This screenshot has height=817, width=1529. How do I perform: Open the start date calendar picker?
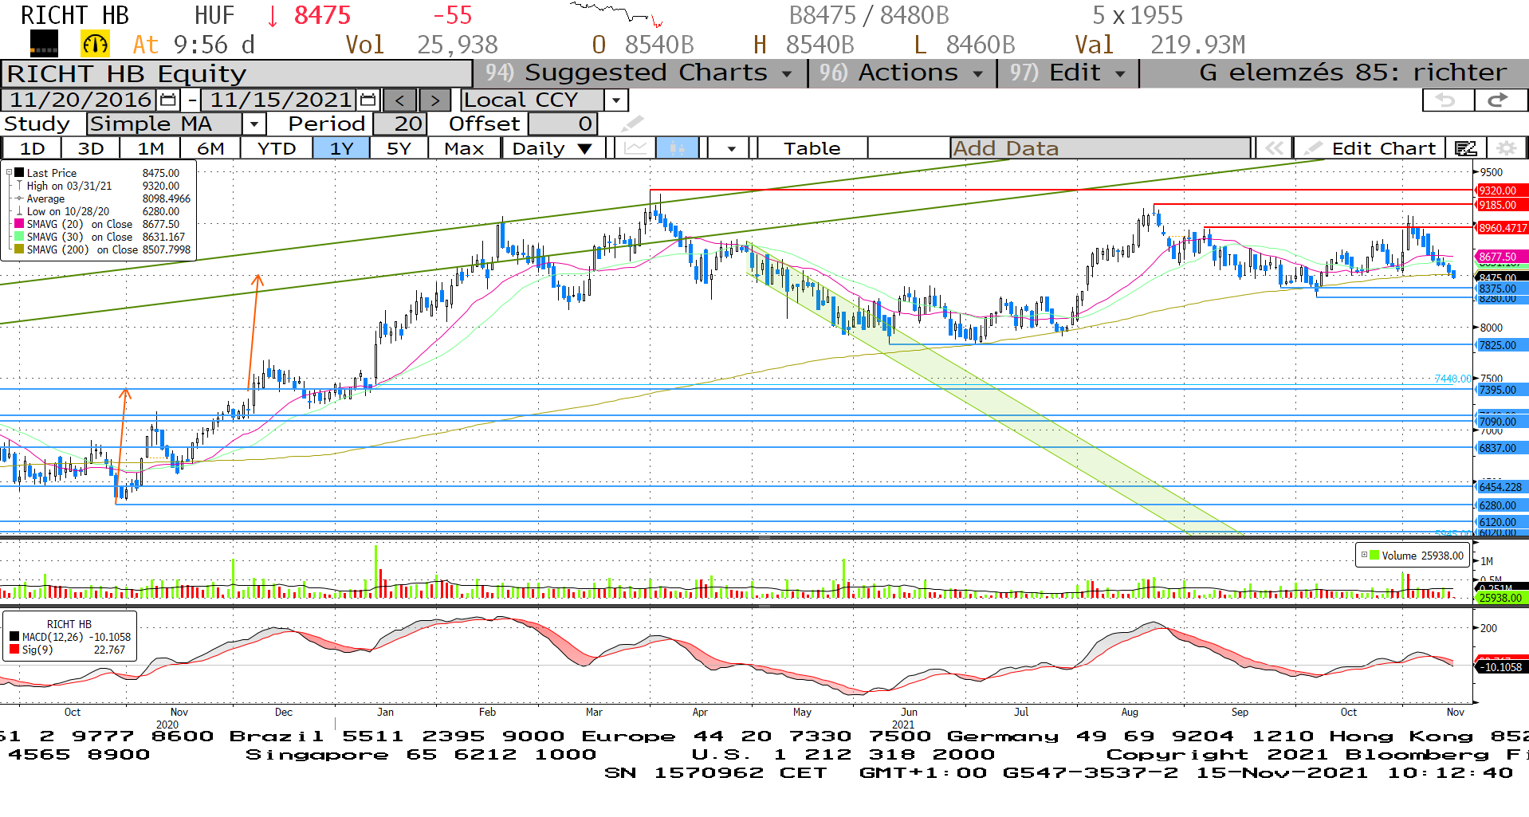pyautogui.click(x=168, y=100)
